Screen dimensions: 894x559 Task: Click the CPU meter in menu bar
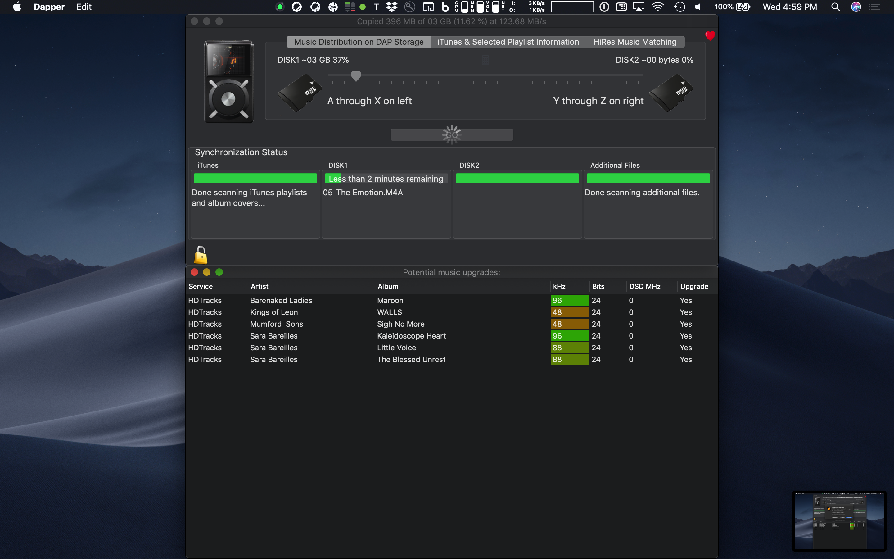(461, 7)
